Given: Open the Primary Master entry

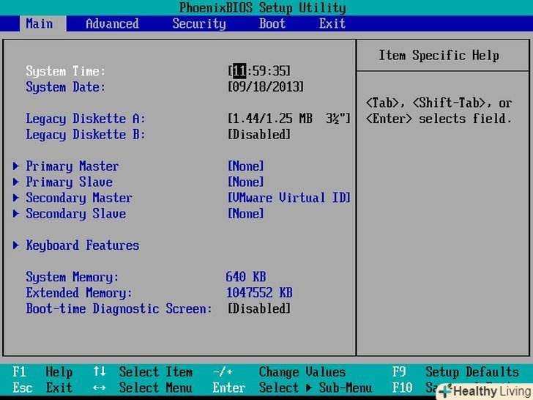Looking at the screenshot, I should 72,166.
